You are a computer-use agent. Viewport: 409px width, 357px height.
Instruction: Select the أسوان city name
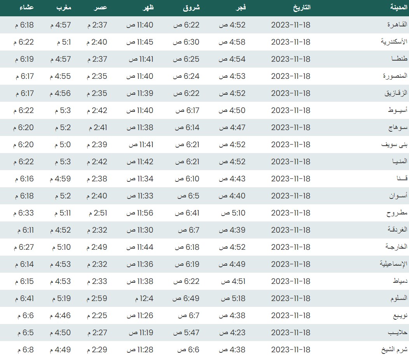pos(398,196)
